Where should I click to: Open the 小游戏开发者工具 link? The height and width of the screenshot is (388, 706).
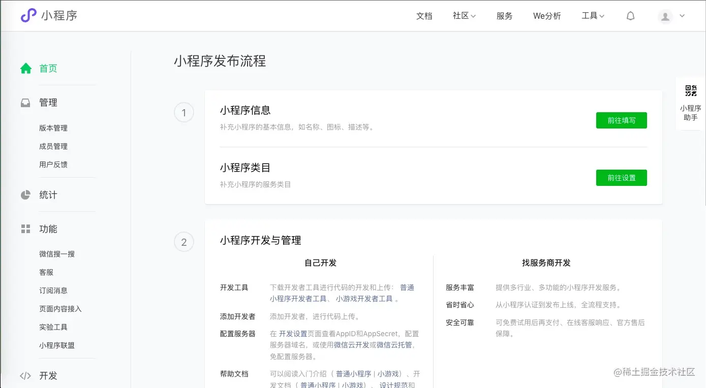(x=364, y=299)
